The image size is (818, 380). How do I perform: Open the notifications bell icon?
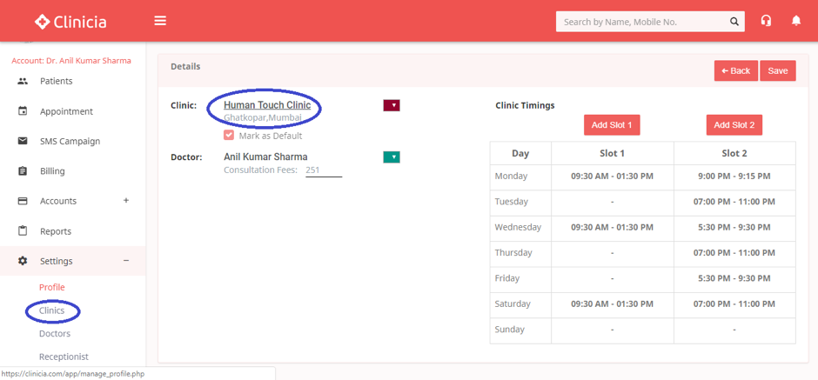pyautogui.click(x=795, y=21)
